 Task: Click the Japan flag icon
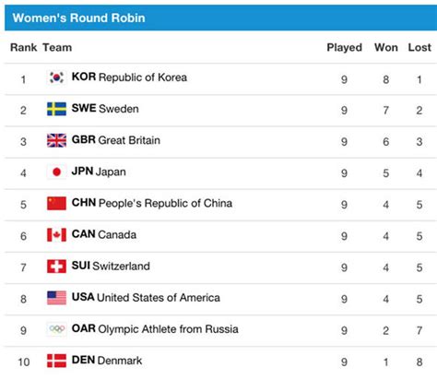tap(56, 172)
